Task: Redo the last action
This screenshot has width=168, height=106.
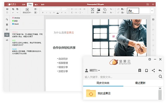Action: [17, 13]
